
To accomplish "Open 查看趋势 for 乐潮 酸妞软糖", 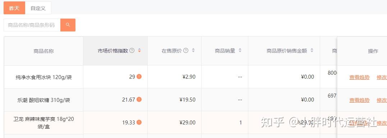I will coord(359,100).
